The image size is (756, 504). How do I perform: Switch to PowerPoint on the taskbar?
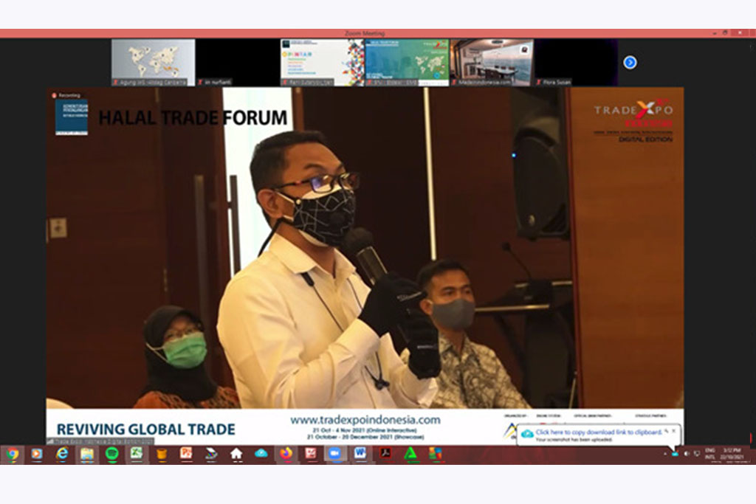coord(186,454)
